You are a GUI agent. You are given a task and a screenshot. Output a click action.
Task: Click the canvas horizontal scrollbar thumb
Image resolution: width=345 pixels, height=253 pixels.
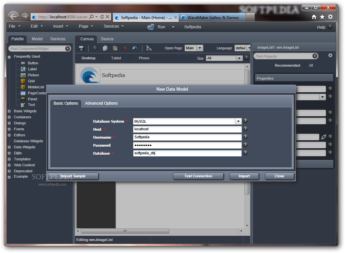coord(125,231)
